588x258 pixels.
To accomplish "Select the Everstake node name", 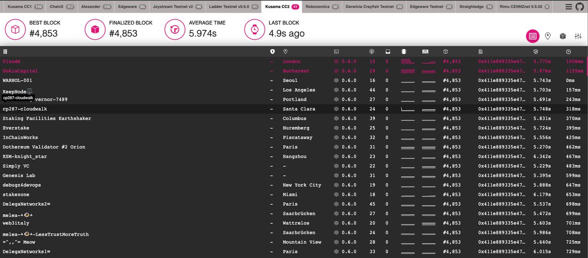I will pyautogui.click(x=16, y=128).
